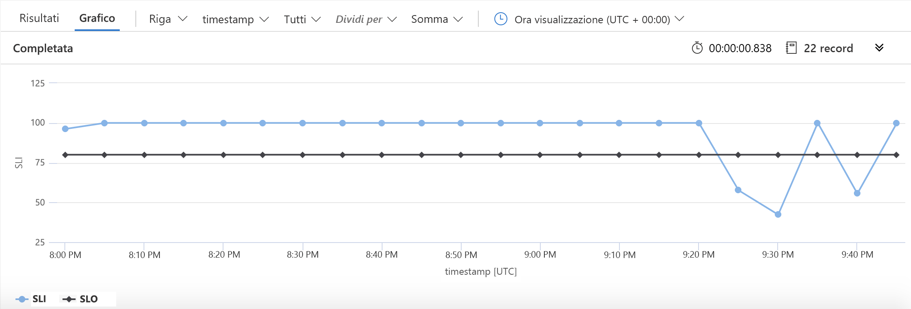Open the Riga chart type dropdown
911x309 pixels.
(x=168, y=19)
